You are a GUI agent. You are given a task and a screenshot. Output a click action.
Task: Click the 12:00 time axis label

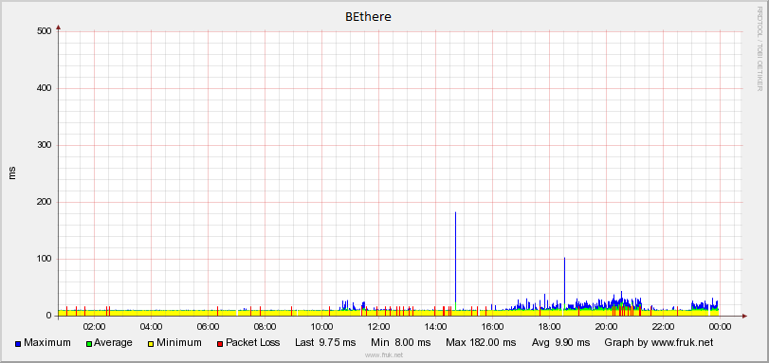click(x=378, y=326)
